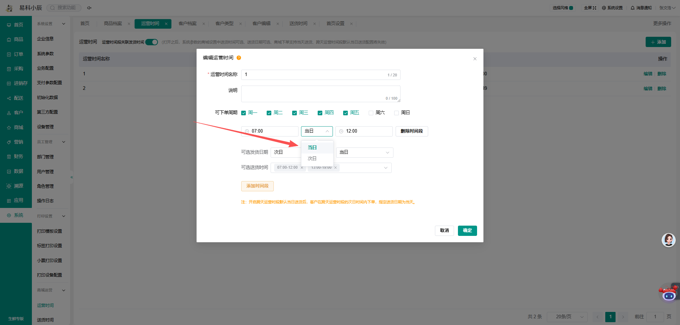Image resolution: width=680 pixels, height=325 pixels.
Task: Check the 周六 checkbox
Action: click(371, 113)
